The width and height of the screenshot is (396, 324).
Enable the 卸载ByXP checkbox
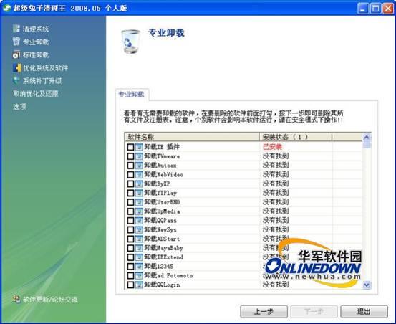click(x=130, y=184)
